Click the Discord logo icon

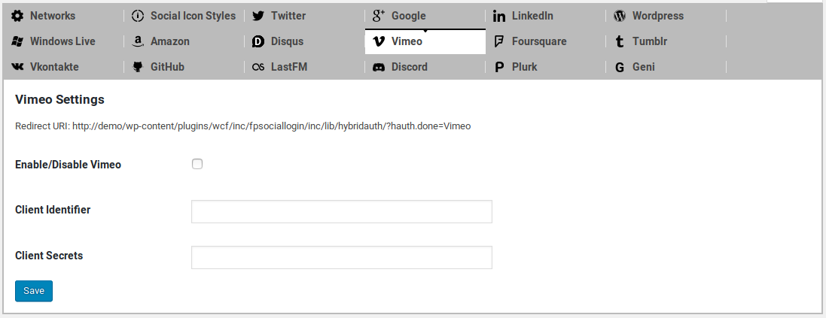click(x=379, y=67)
